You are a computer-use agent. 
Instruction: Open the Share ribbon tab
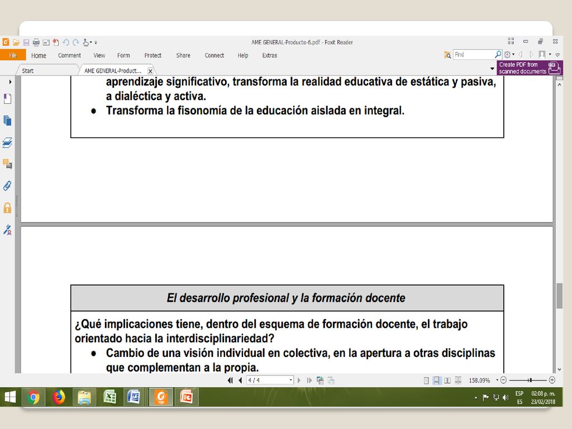tap(183, 55)
